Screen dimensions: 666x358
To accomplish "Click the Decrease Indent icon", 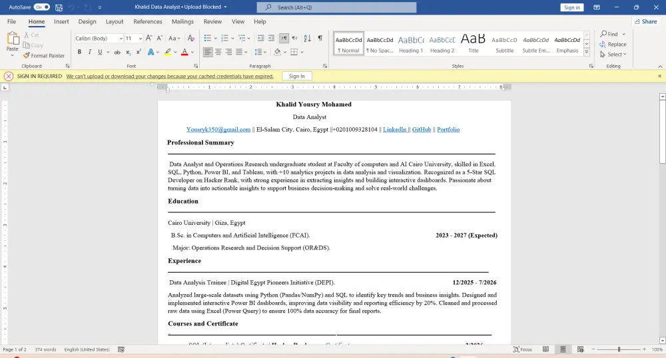I will tap(261, 38).
